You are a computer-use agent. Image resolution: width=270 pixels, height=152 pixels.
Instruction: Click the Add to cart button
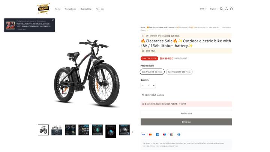(186, 113)
